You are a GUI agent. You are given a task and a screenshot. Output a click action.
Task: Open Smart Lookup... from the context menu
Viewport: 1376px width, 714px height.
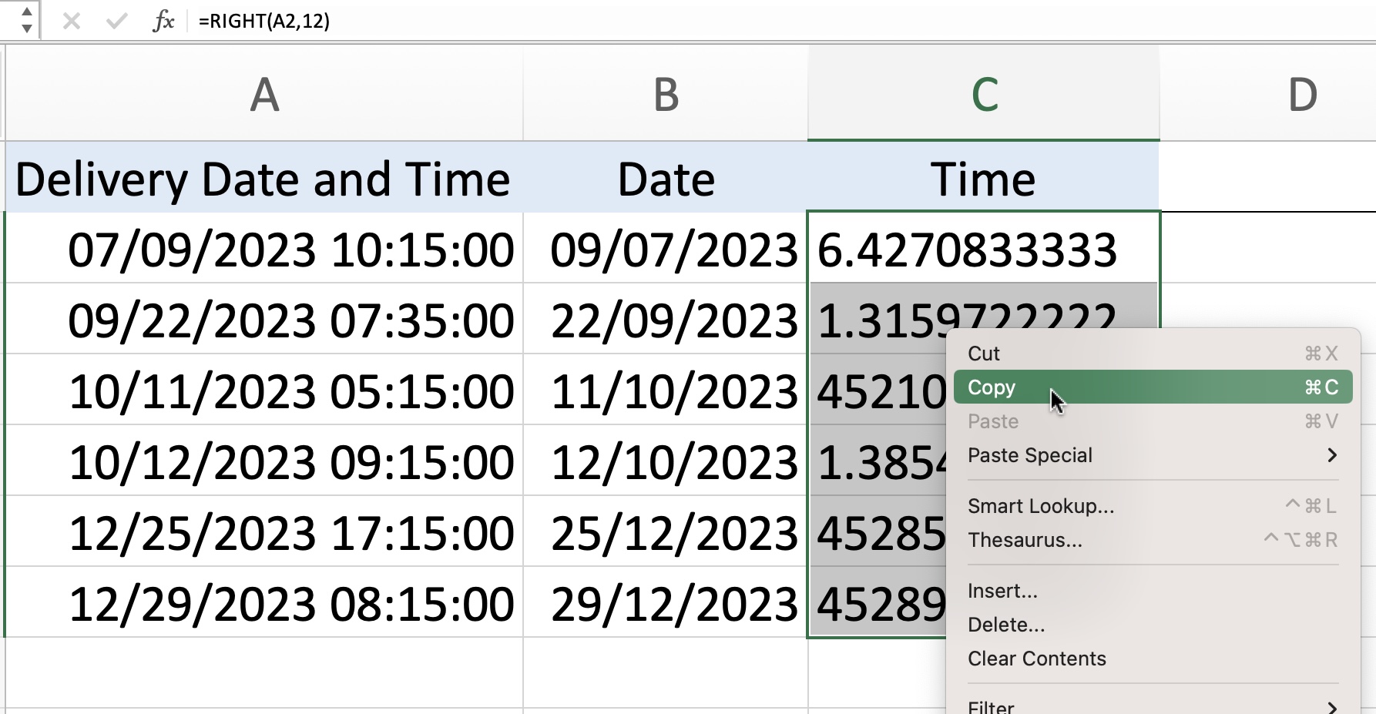[x=1153, y=506]
